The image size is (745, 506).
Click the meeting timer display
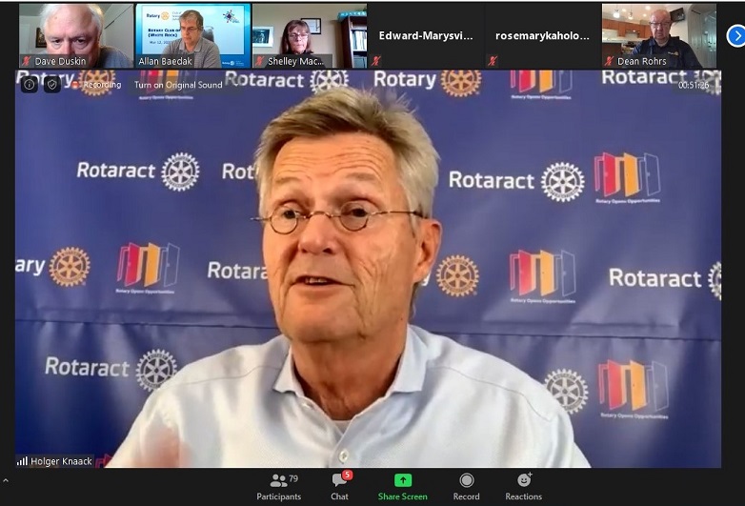pos(693,85)
